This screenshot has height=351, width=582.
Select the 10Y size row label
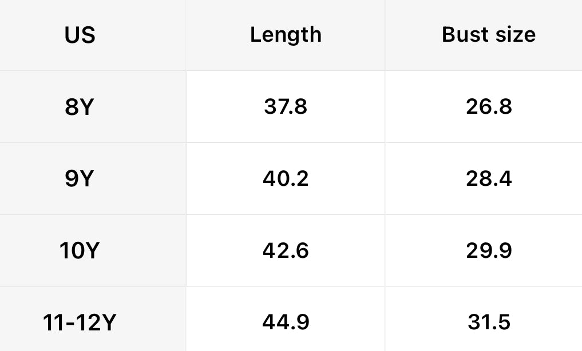tap(80, 251)
